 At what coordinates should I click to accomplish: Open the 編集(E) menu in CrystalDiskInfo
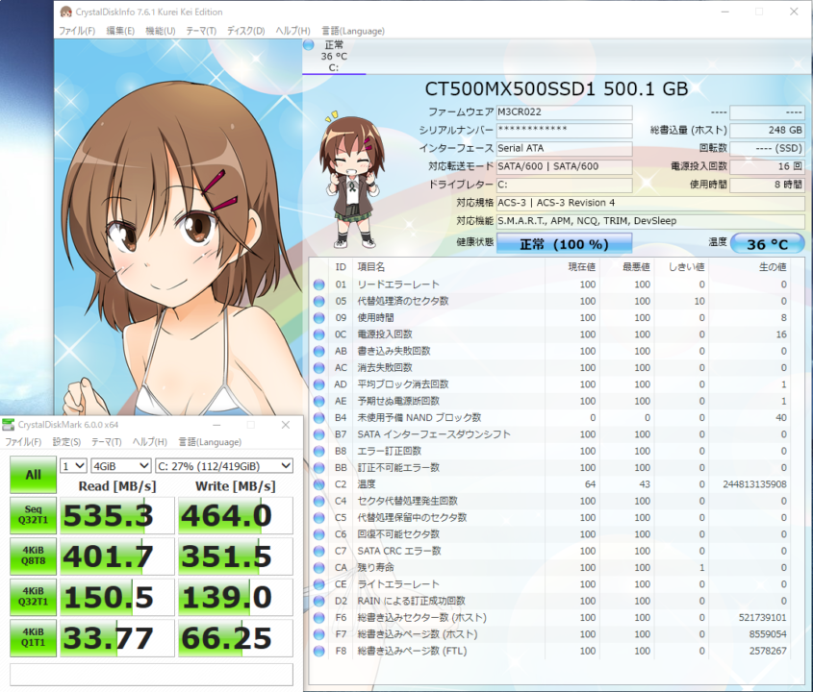(x=120, y=31)
